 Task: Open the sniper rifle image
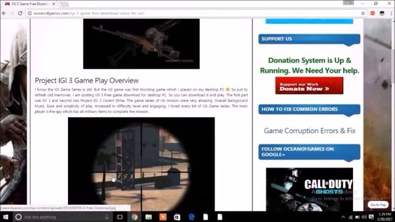coord(141,44)
